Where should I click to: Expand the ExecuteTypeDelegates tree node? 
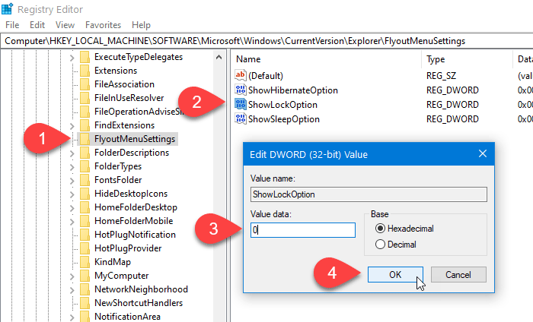[72, 57]
